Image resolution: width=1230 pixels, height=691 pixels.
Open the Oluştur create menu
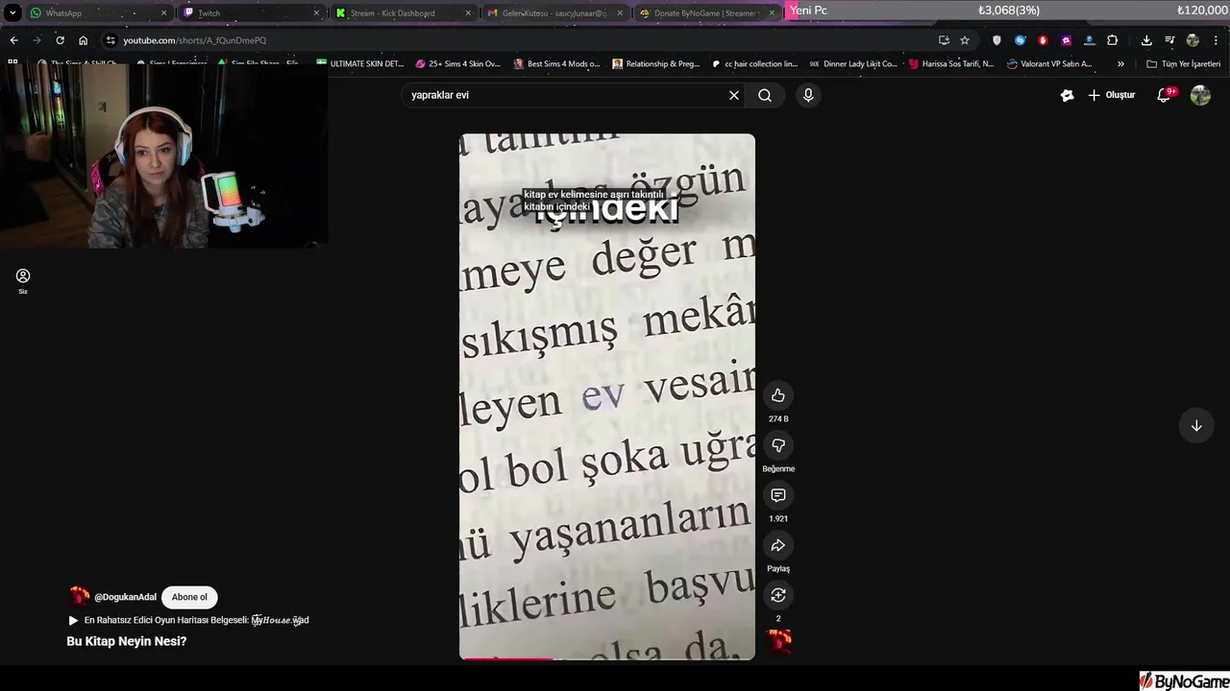(x=1112, y=95)
